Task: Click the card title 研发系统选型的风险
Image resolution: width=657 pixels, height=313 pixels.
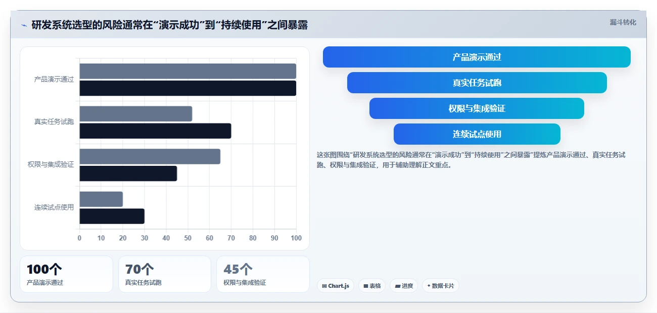Action: pos(169,25)
